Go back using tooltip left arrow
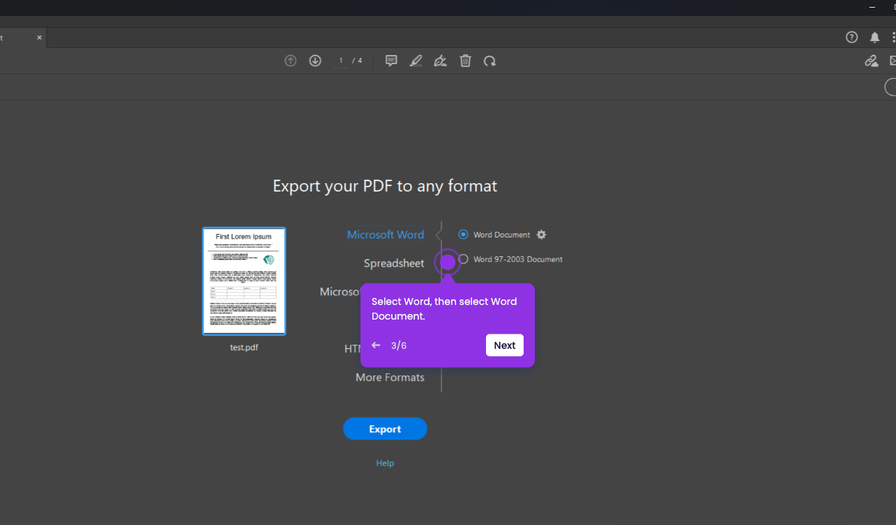Screen dimensions: 896x525 click(x=376, y=345)
